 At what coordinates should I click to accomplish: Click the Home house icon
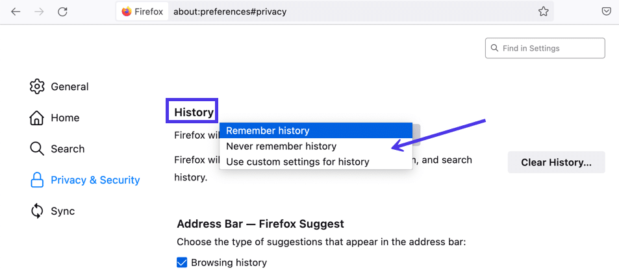pos(37,117)
